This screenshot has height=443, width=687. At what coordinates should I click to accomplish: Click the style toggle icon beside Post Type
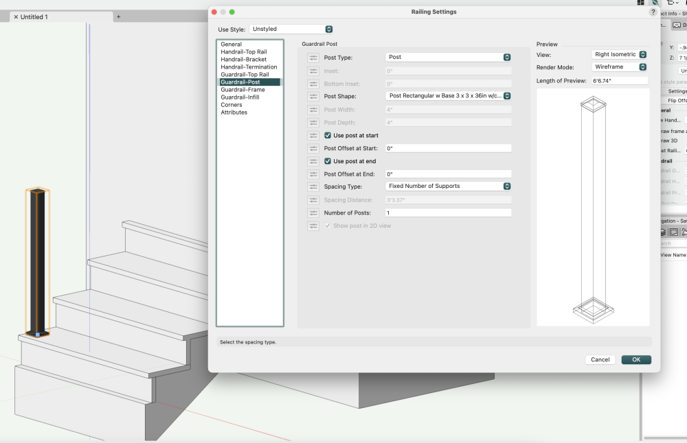[x=313, y=58]
